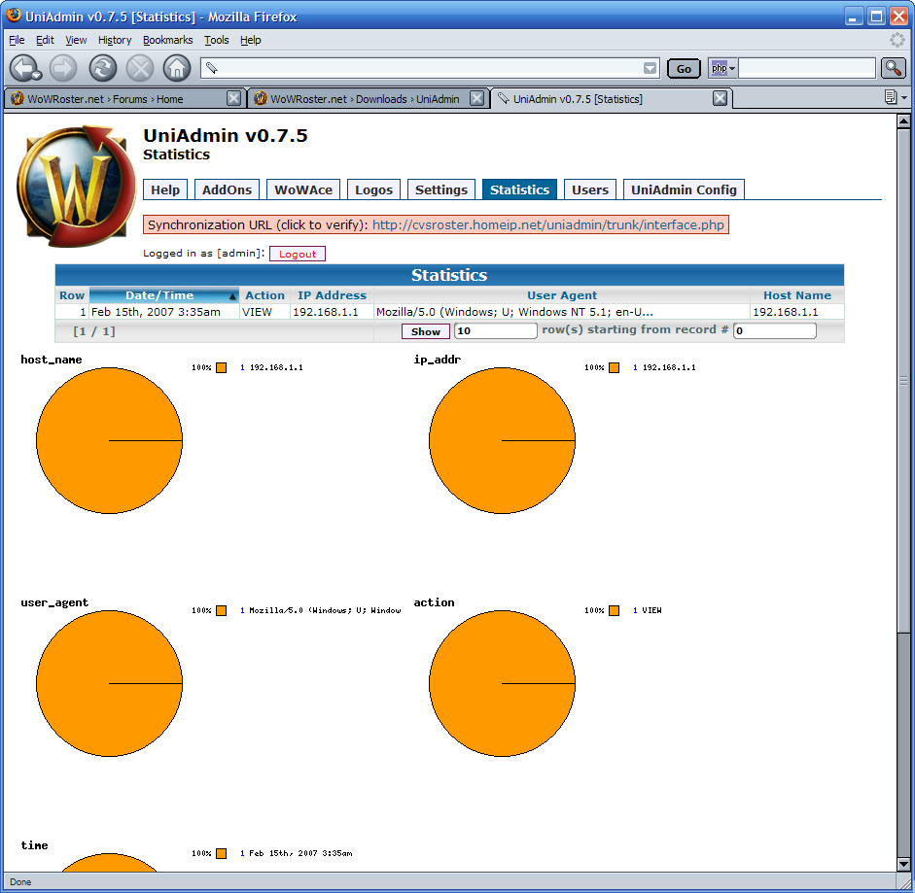Image resolution: width=915 pixels, height=893 pixels.
Task: Open the UniAdmin Help page tab
Action: click(x=165, y=189)
